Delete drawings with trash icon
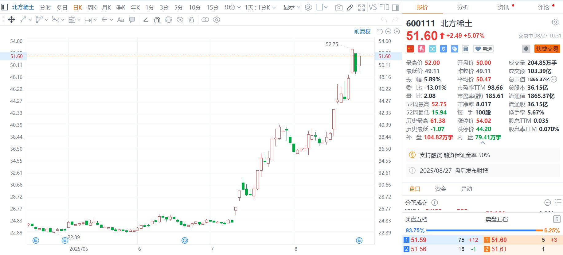The width and height of the screenshot is (563, 255). tap(191, 20)
